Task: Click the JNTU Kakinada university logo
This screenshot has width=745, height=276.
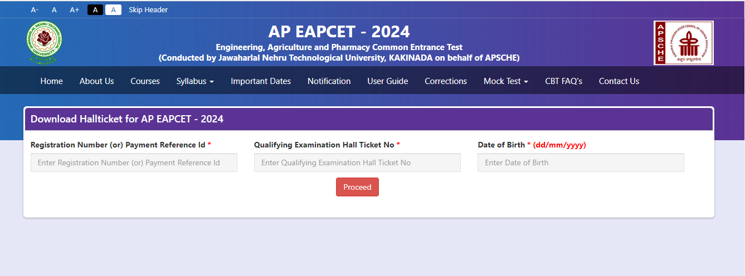Action: click(44, 43)
